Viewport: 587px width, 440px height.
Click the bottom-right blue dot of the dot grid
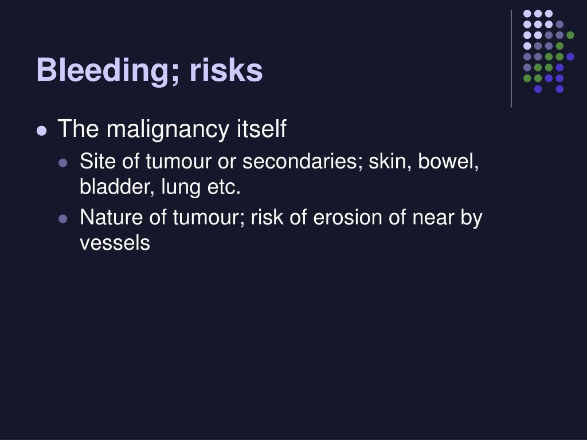coord(559,89)
